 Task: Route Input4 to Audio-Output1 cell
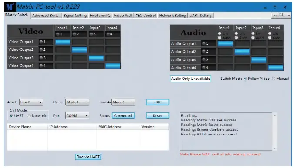click(x=275, y=43)
